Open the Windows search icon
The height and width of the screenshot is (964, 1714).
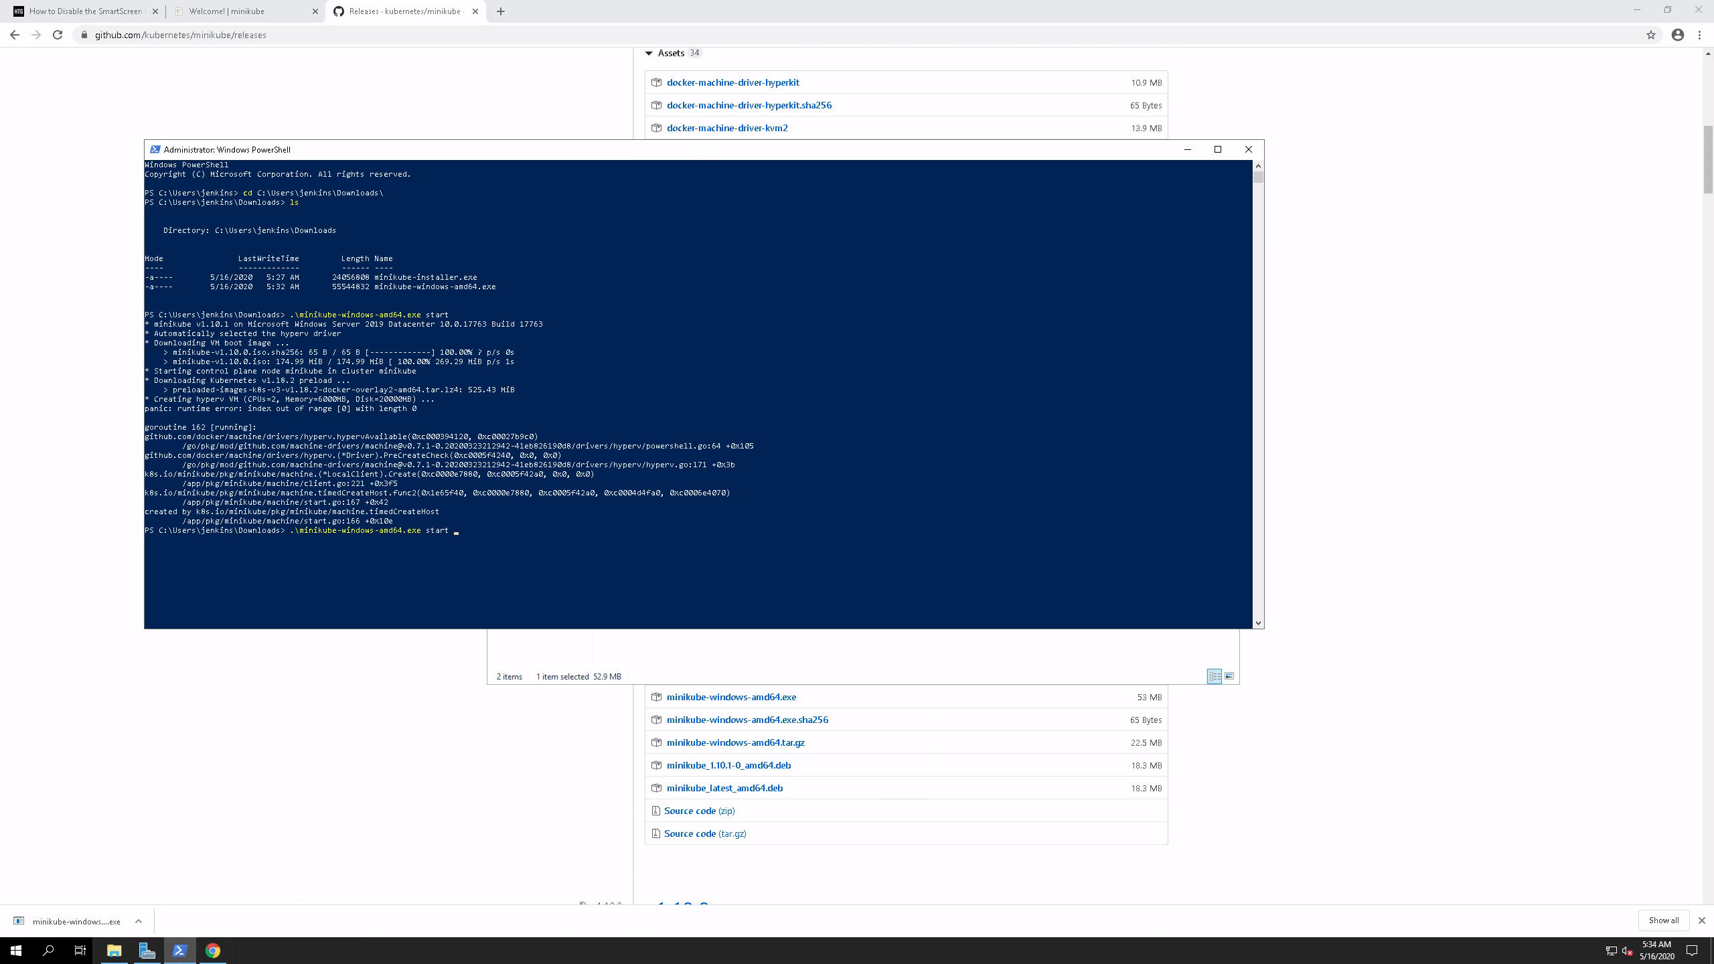point(48,951)
